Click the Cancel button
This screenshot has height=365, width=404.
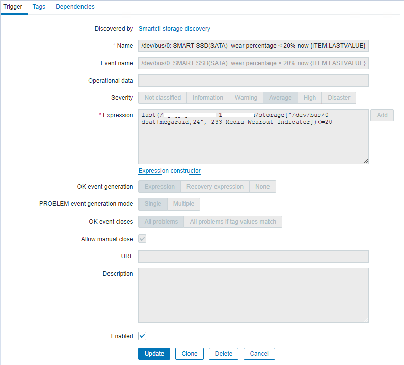pyautogui.click(x=259, y=354)
